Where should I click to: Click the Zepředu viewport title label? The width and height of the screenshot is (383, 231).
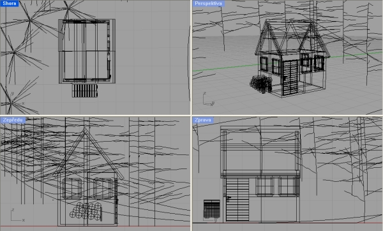tap(13, 120)
